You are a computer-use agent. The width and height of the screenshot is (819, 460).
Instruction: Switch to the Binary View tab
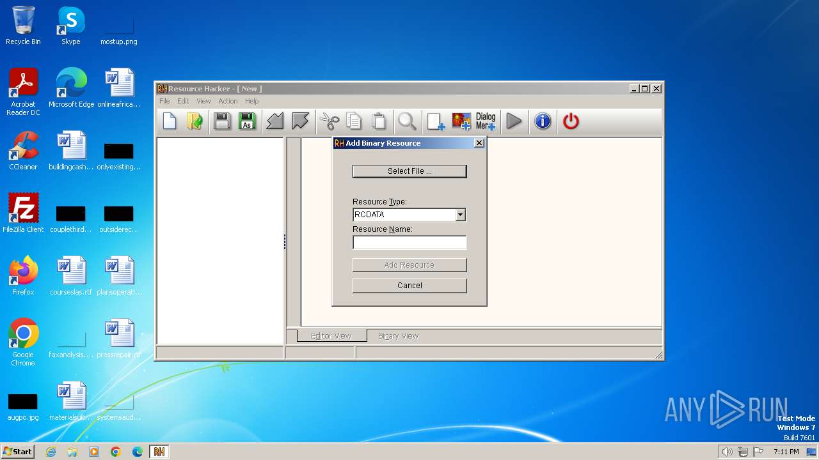pyautogui.click(x=398, y=335)
